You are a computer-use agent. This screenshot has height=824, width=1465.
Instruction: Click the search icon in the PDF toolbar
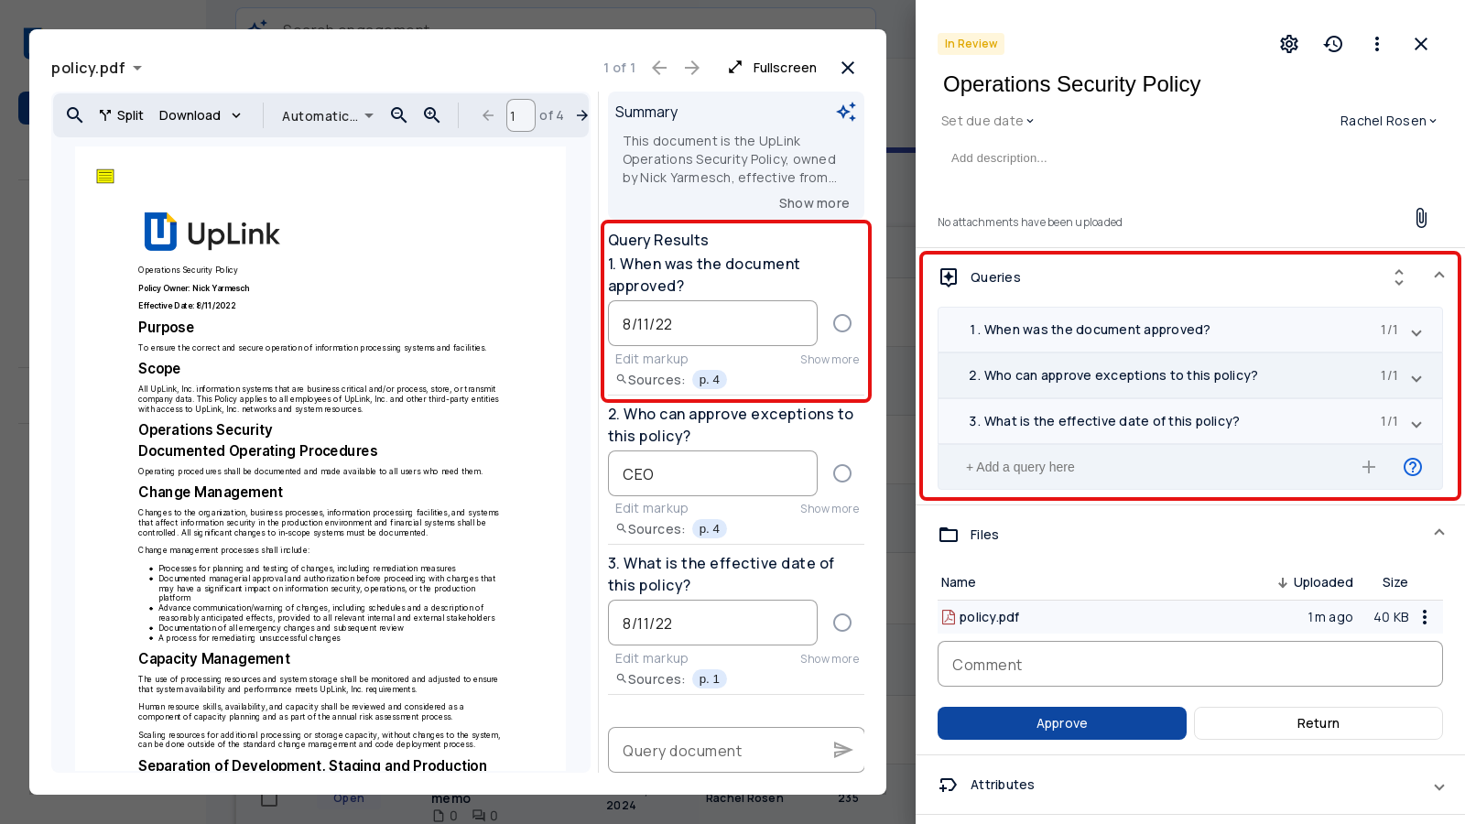(75, 115)
